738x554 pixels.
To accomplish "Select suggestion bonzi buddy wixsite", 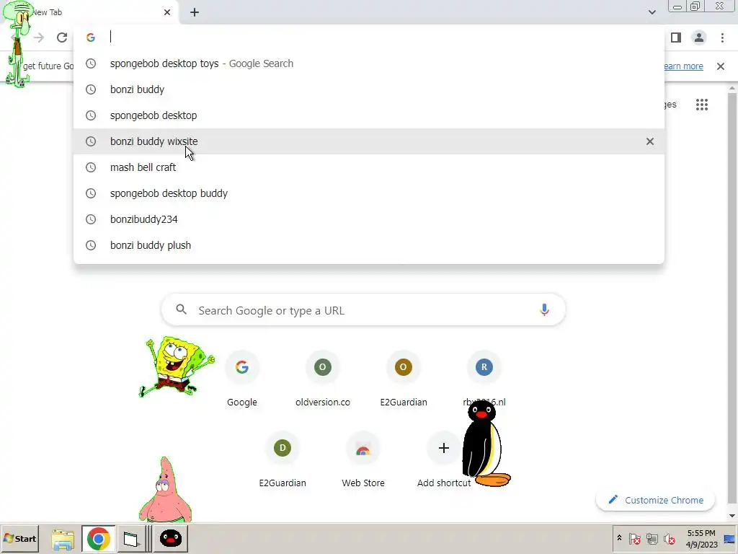I will click(x=369, y=141).
